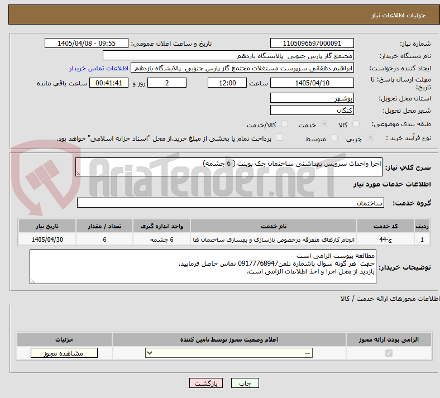Click service group field ساختمان
Image resolution: width=440 pixels, height=398 pixels.
pos(231,203)
